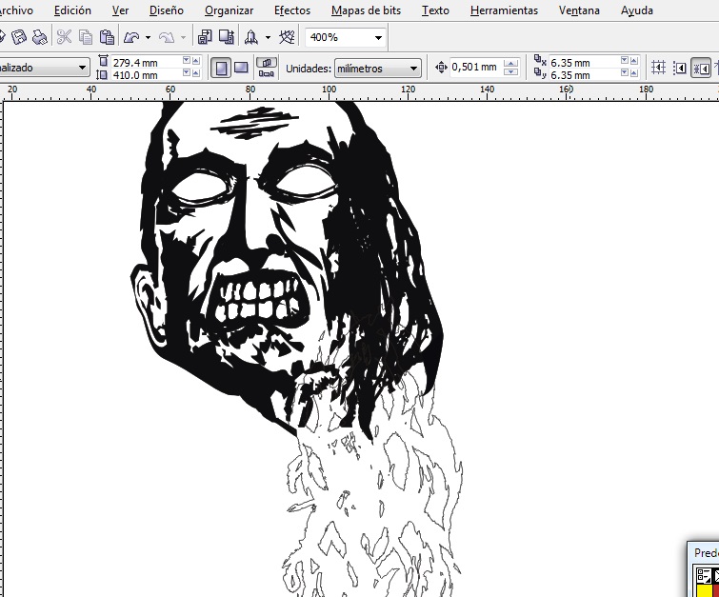
Task: Click the Cut scissors icon
Action: pos(64,37)
